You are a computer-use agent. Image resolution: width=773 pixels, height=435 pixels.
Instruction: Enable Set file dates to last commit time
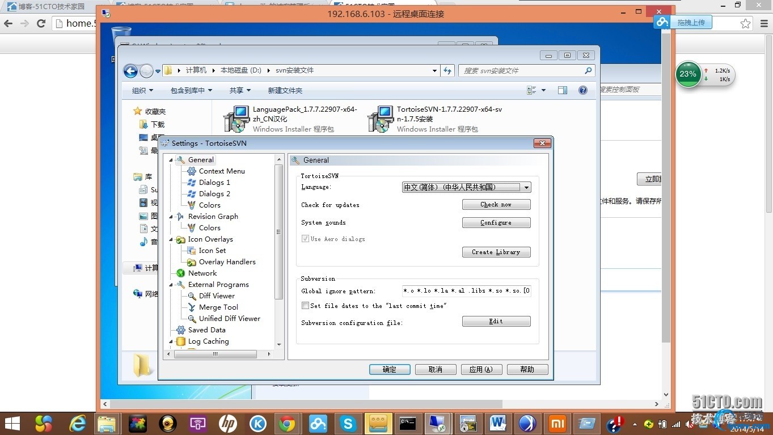click(306, 306)
